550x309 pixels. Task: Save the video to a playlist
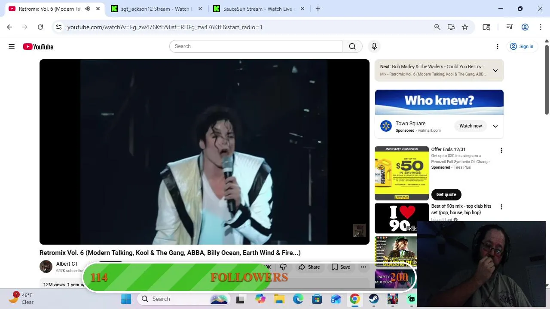click(x=341, y=267)
